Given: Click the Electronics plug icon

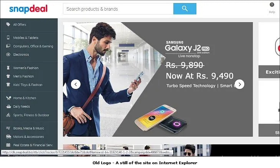Looking at the screenshot, I should point(8,54).
